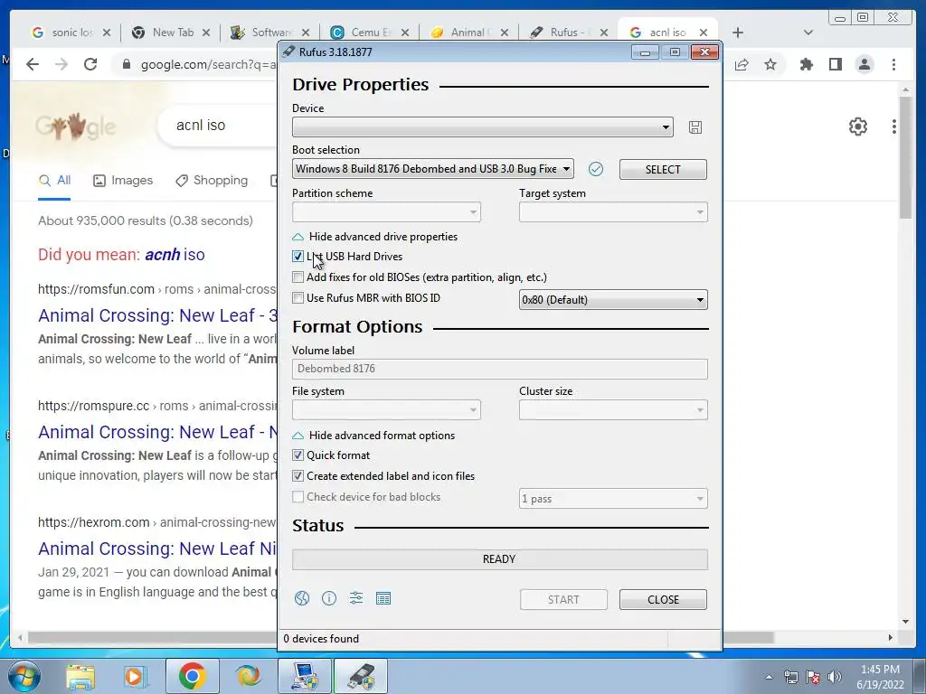Click Rufus USB icon on taskbar

[x=361, y=676]
